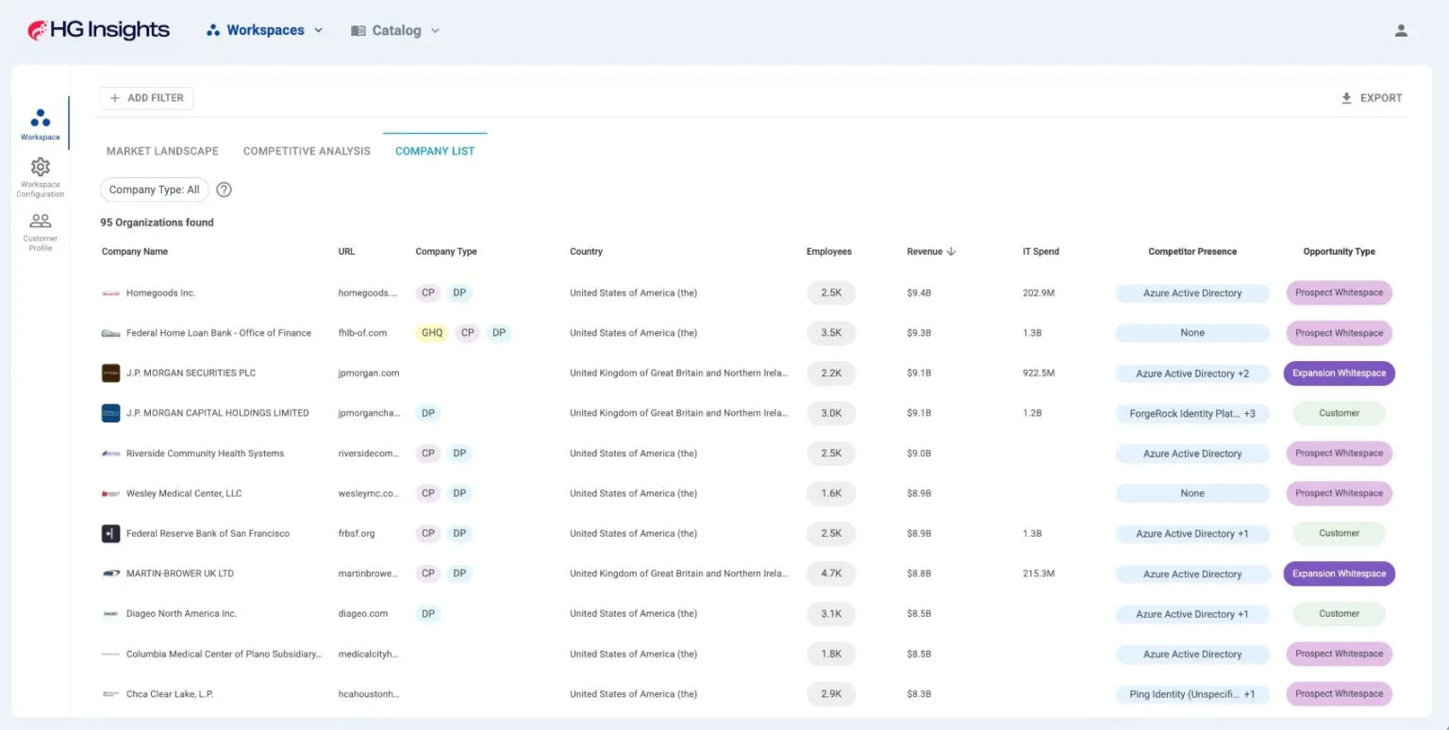Click Prospect Whitespace badge for Homegoods Inc.
Viewport: 1449px width, 730px height.
click(1339, 293)
